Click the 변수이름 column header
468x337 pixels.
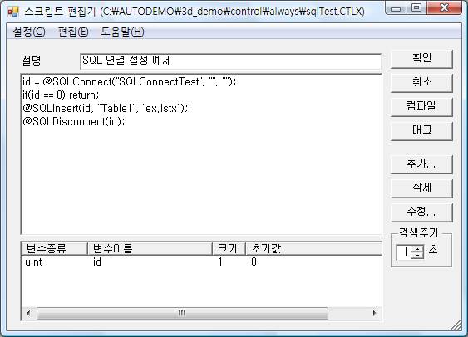(150, 249)
